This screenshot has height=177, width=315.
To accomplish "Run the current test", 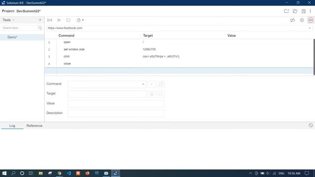I will [x=59, y=20].
